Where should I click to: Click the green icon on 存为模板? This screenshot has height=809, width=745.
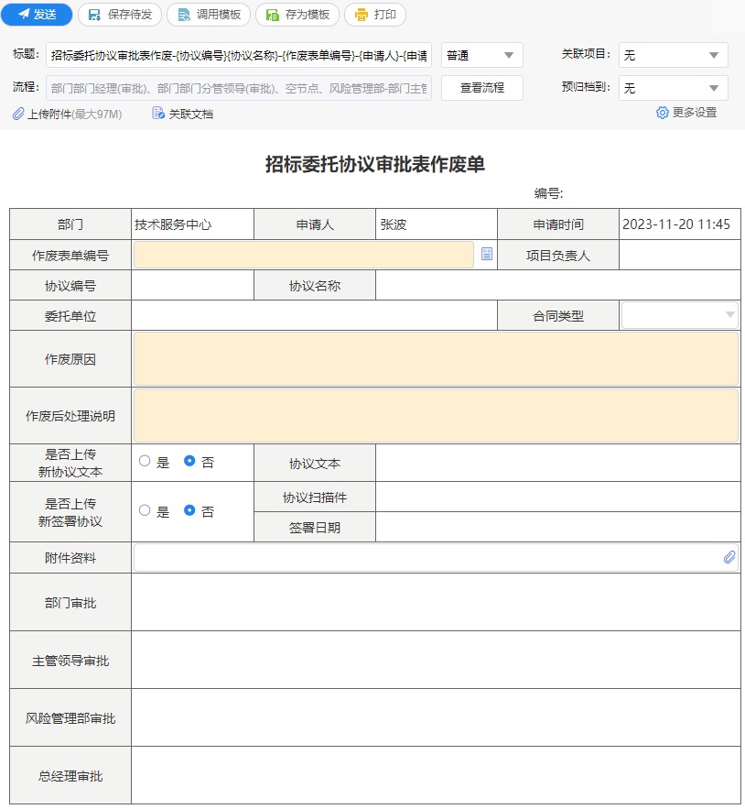(x=272, y=15)
